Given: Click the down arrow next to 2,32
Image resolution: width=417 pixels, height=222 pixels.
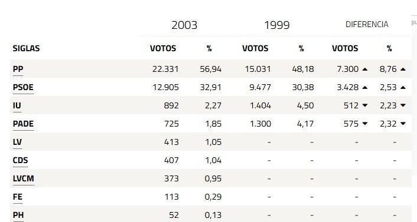Looking at the screenshot, I should [403, 124].
